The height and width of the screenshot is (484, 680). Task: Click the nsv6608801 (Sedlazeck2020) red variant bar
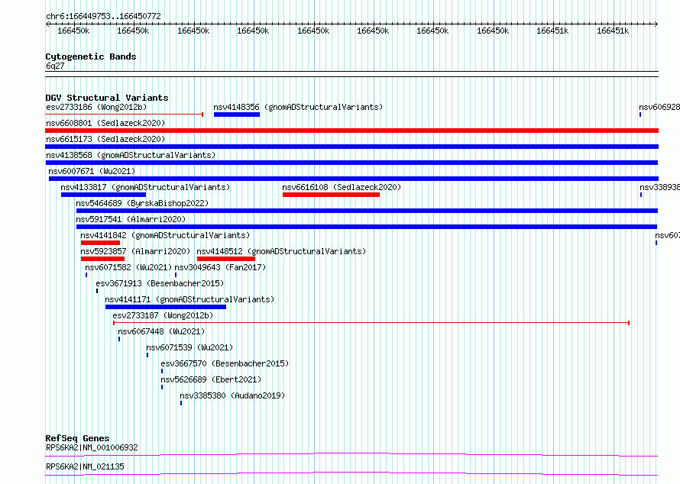(x=351, y=131)
